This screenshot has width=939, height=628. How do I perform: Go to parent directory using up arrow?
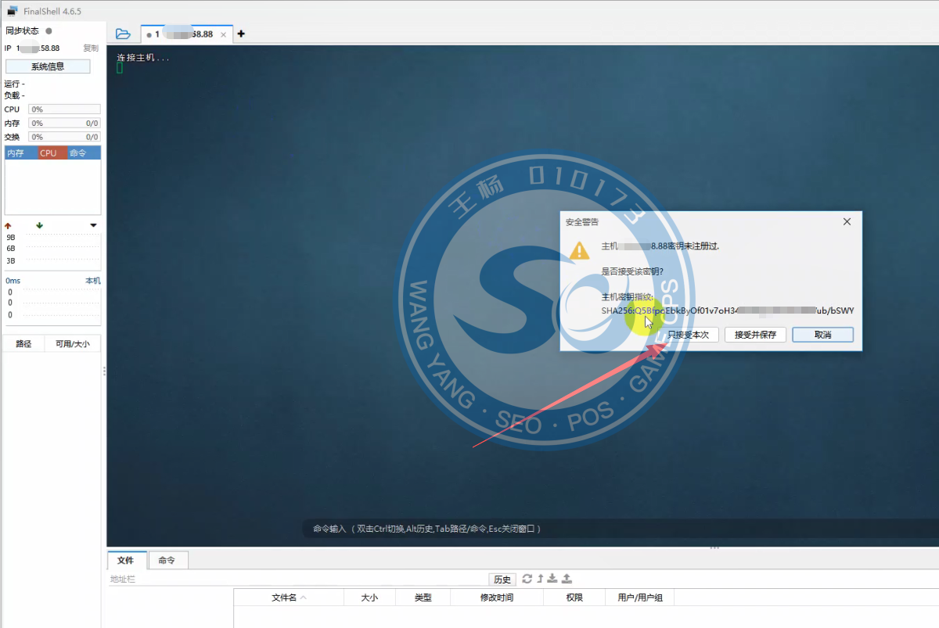click(540, 579)
